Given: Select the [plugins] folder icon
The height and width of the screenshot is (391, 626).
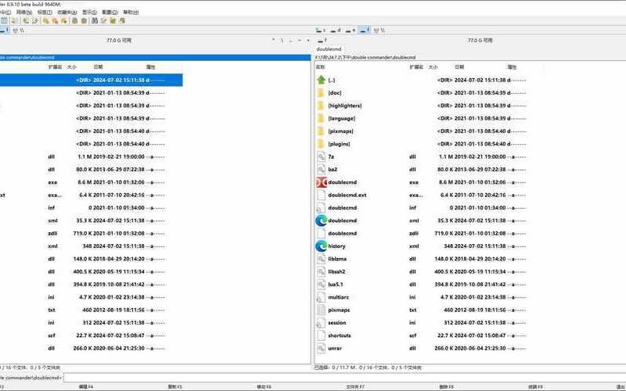Looking at the screenshot, I should click(x=321, y=144).
